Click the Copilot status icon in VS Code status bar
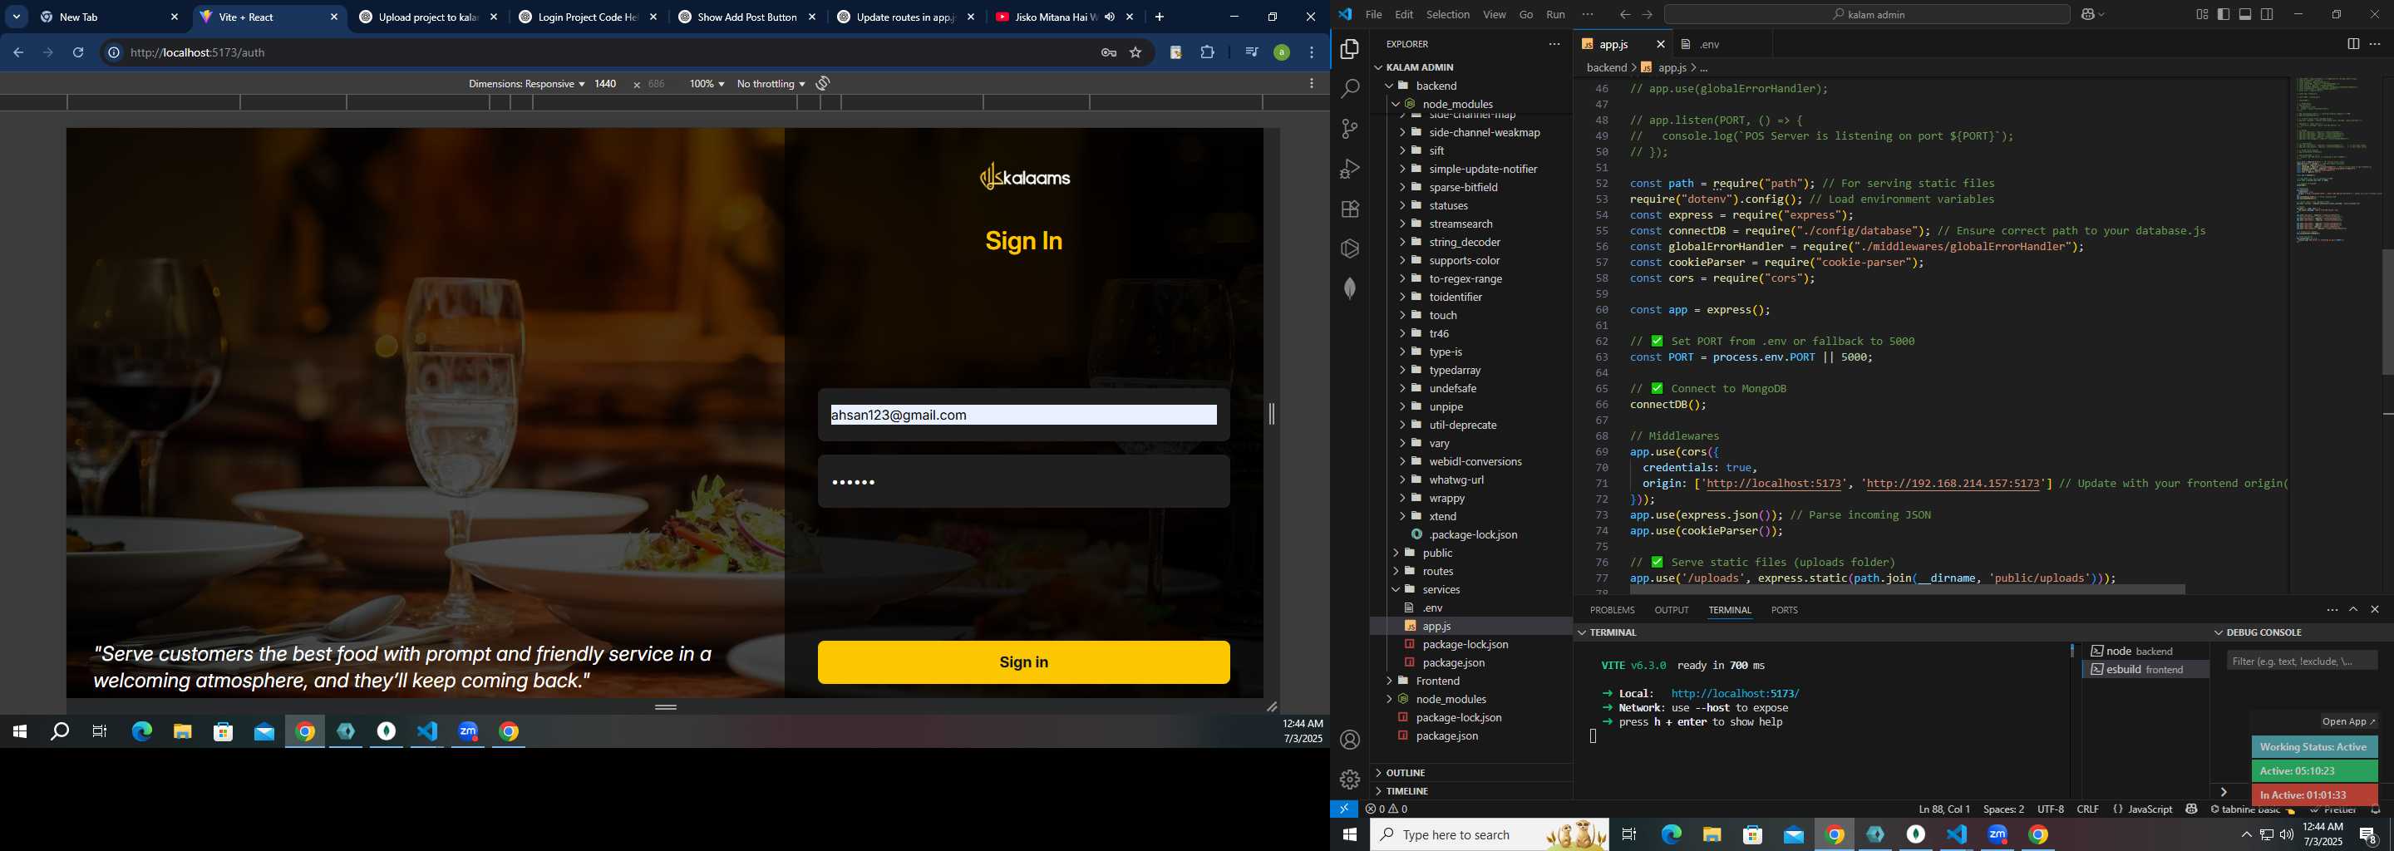The height and width of the screenshot is (851, 2394). pos(2191,809)
